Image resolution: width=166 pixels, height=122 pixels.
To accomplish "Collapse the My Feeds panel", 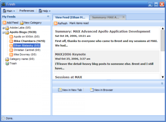I will click(x=48, y=16).
